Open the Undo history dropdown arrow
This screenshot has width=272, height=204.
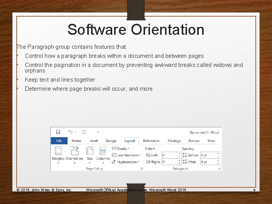76,132
